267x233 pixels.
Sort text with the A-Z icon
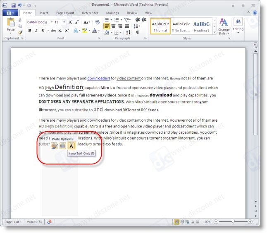click(x=128, y=32)
